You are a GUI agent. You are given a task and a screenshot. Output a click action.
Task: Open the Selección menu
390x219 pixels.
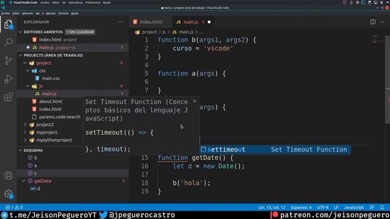coord(27,13)
